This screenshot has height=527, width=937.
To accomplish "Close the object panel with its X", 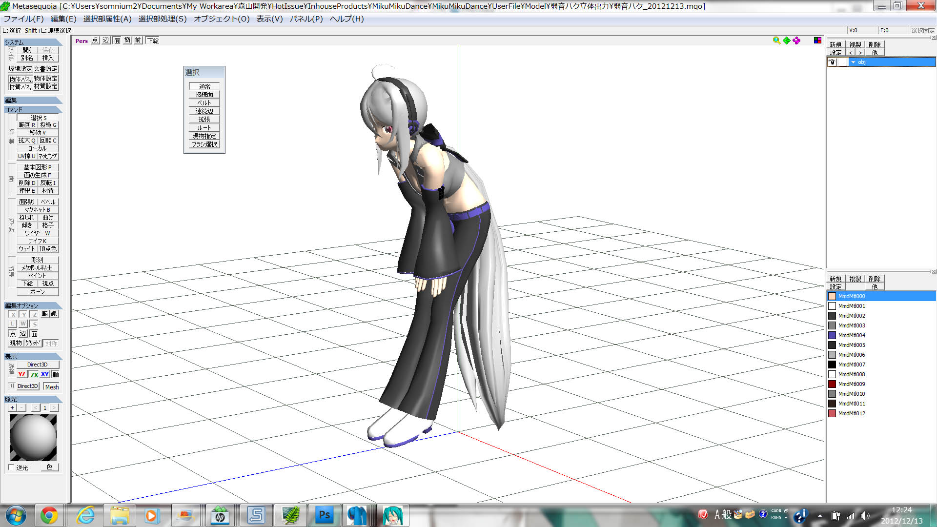I will pyautogui.click(x=934, y=38).
